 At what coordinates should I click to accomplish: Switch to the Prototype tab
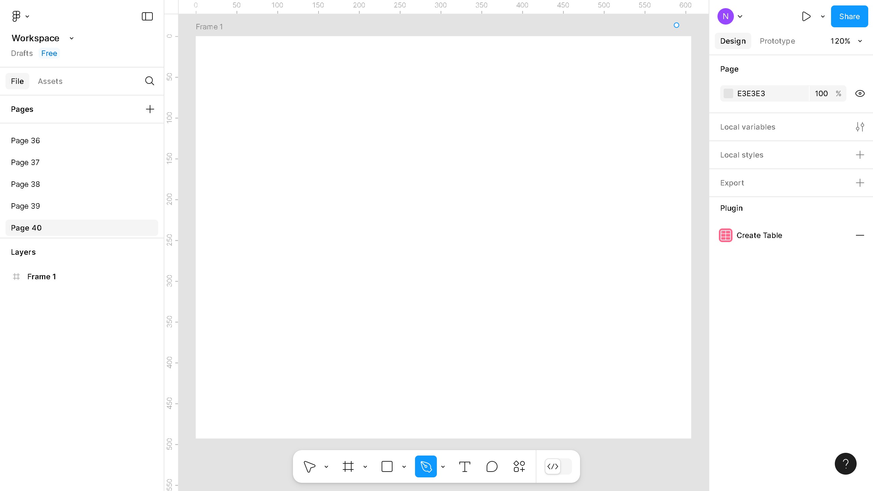[x=777, y=41]
